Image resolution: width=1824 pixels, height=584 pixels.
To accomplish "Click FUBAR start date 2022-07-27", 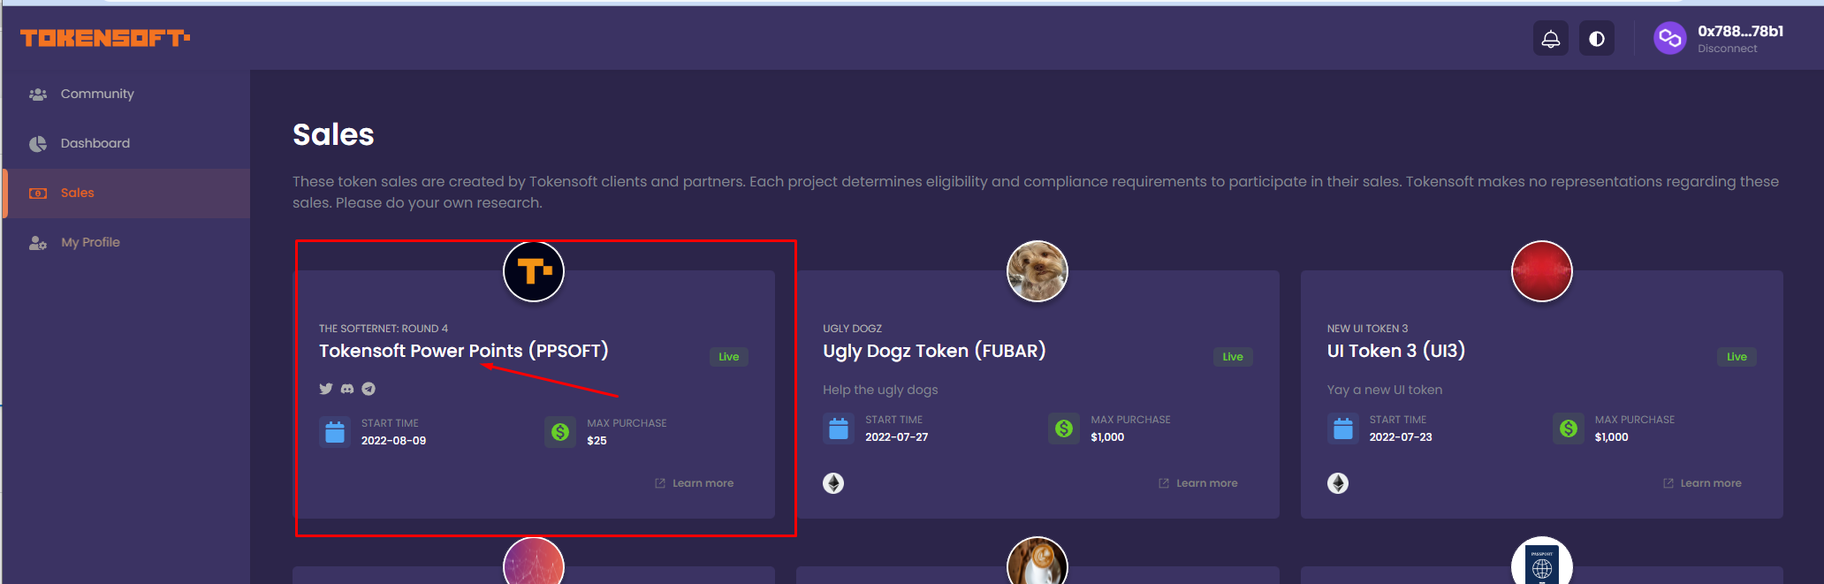I will 897,437.
